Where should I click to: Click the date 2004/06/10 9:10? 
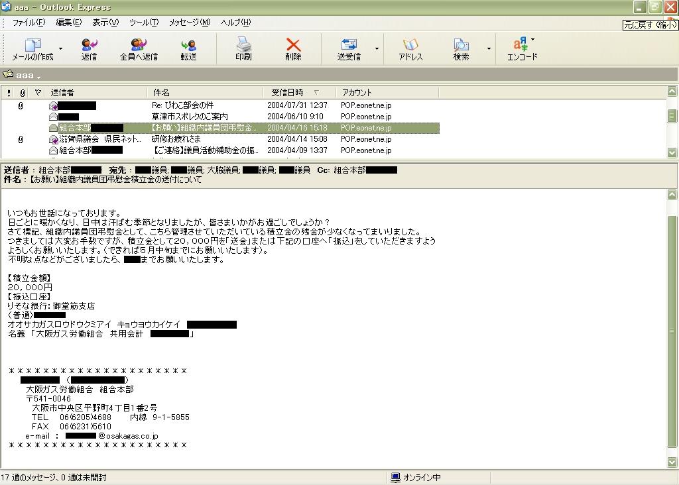coord(295,117)
